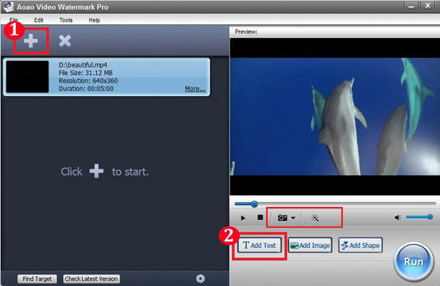Expand the snapshot camera dropdown arrow
This screenshot has height=286, width=440.
point(293,218)
